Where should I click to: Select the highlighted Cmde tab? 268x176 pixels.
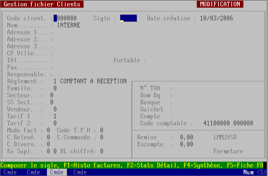pos(57,172)
